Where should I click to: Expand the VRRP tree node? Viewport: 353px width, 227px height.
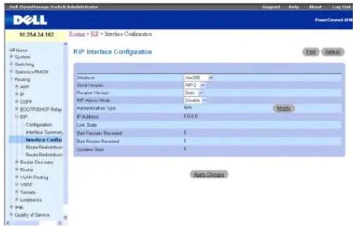tap(16, 185)
